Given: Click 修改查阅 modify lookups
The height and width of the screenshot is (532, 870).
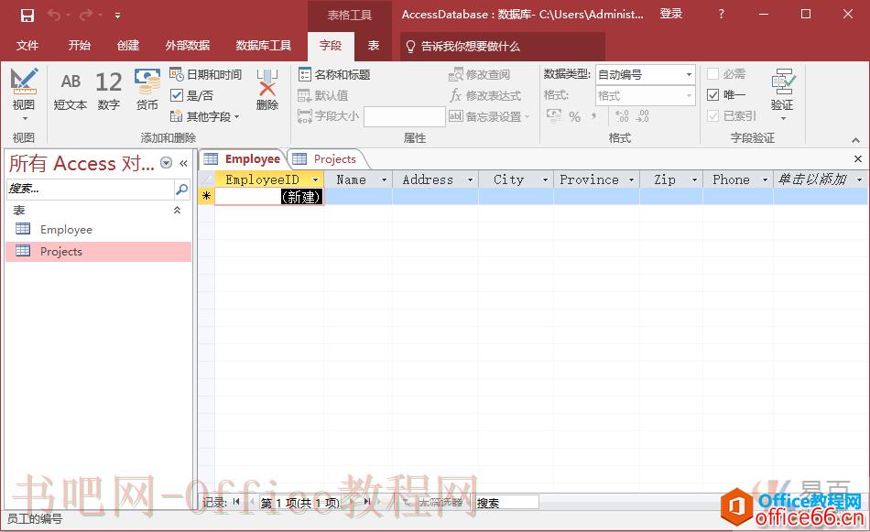Looking at the screenshot, I should [479, 74].
